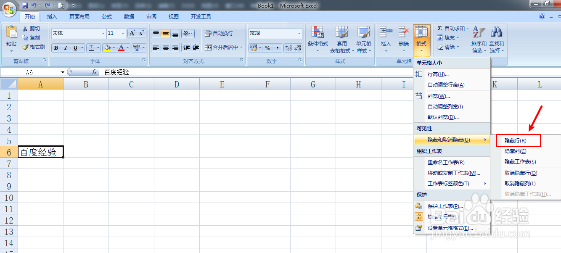
Task: Click the Insert cells 插入 icon
Action: (386, 32)
